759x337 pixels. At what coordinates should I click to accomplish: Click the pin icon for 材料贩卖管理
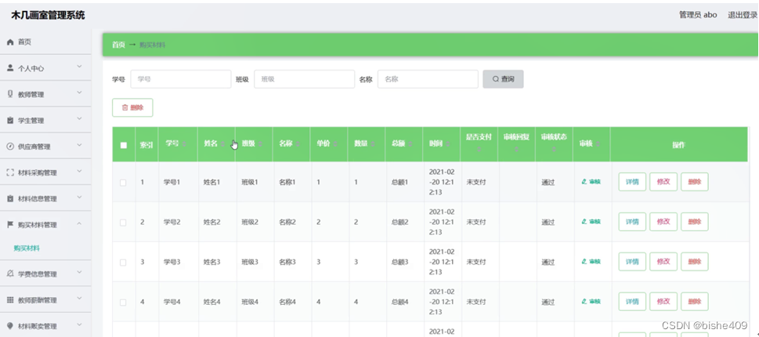point(9,326)
